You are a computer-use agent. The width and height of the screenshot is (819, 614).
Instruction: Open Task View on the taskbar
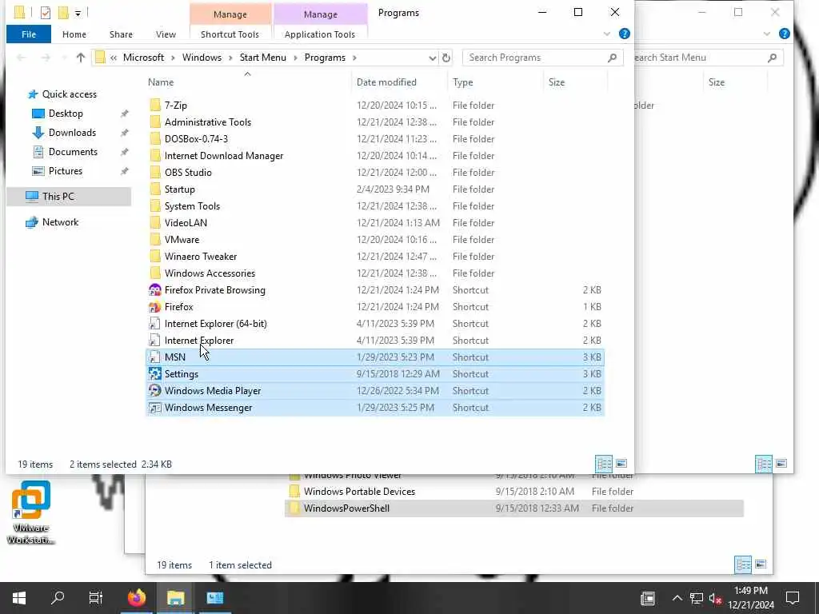96,598
